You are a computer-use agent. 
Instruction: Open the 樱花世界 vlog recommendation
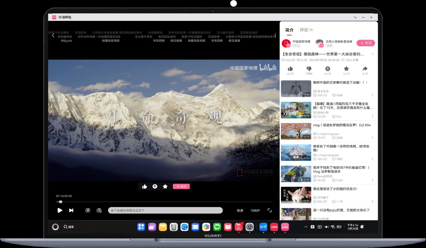pos(296,131)
